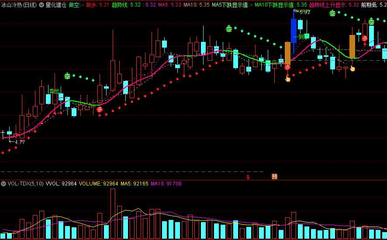Click the leftmost green 空 signal marker
387x240 pixels.
point(67,76)
